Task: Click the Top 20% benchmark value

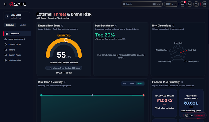Action: pos(105,35)
